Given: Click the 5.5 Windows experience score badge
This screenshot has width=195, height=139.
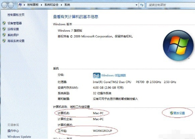Looking at the screenshot, I should pyautogui.click(x=97, y=75).
